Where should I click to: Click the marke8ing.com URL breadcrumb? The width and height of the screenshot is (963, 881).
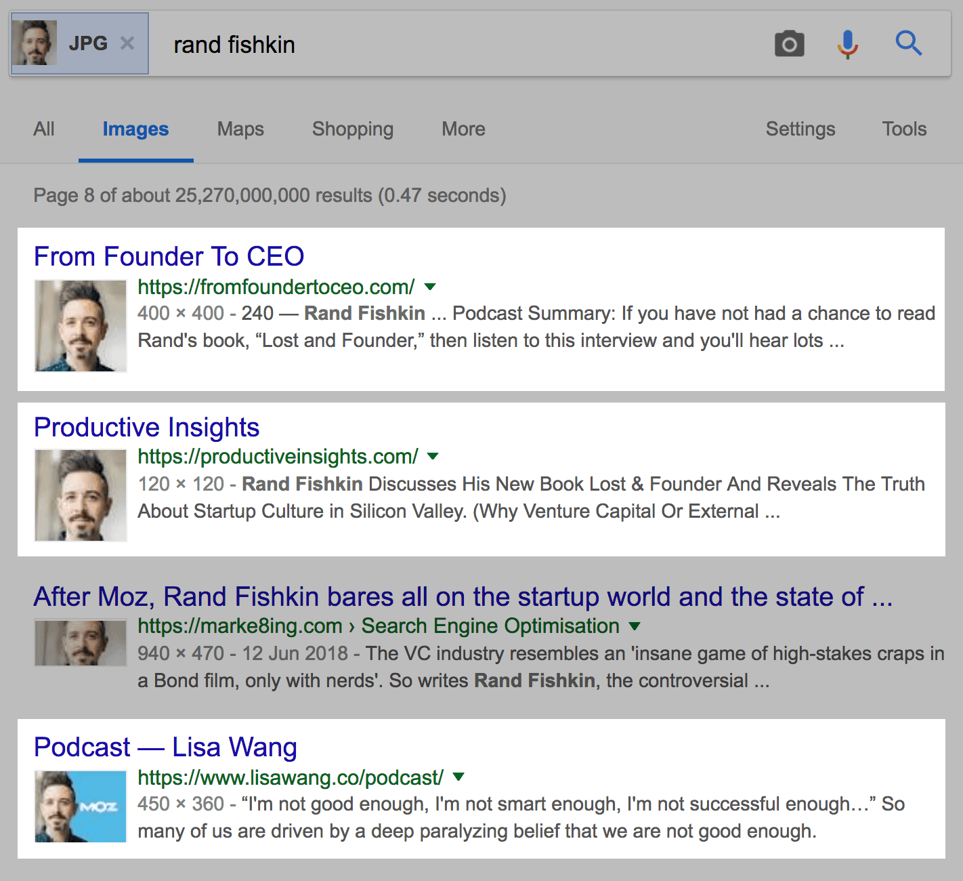coord(379,626)
